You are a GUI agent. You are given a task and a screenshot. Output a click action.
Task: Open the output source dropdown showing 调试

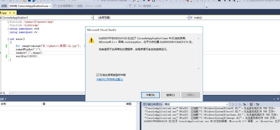pos(196,104)
